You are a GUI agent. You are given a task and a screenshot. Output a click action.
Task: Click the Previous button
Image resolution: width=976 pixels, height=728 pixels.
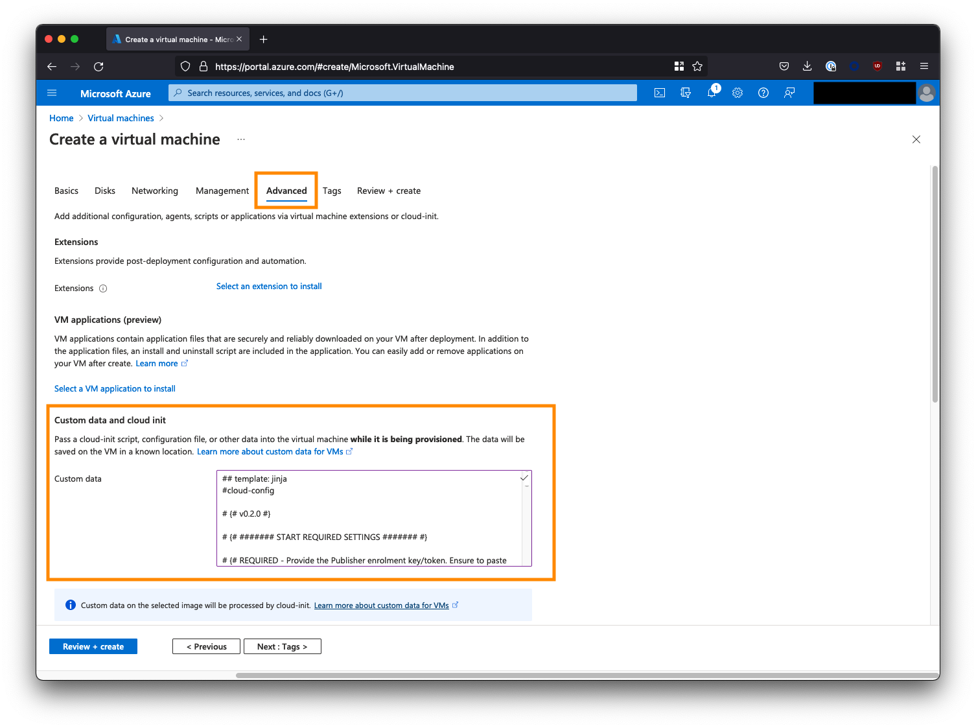pos(206,646)
